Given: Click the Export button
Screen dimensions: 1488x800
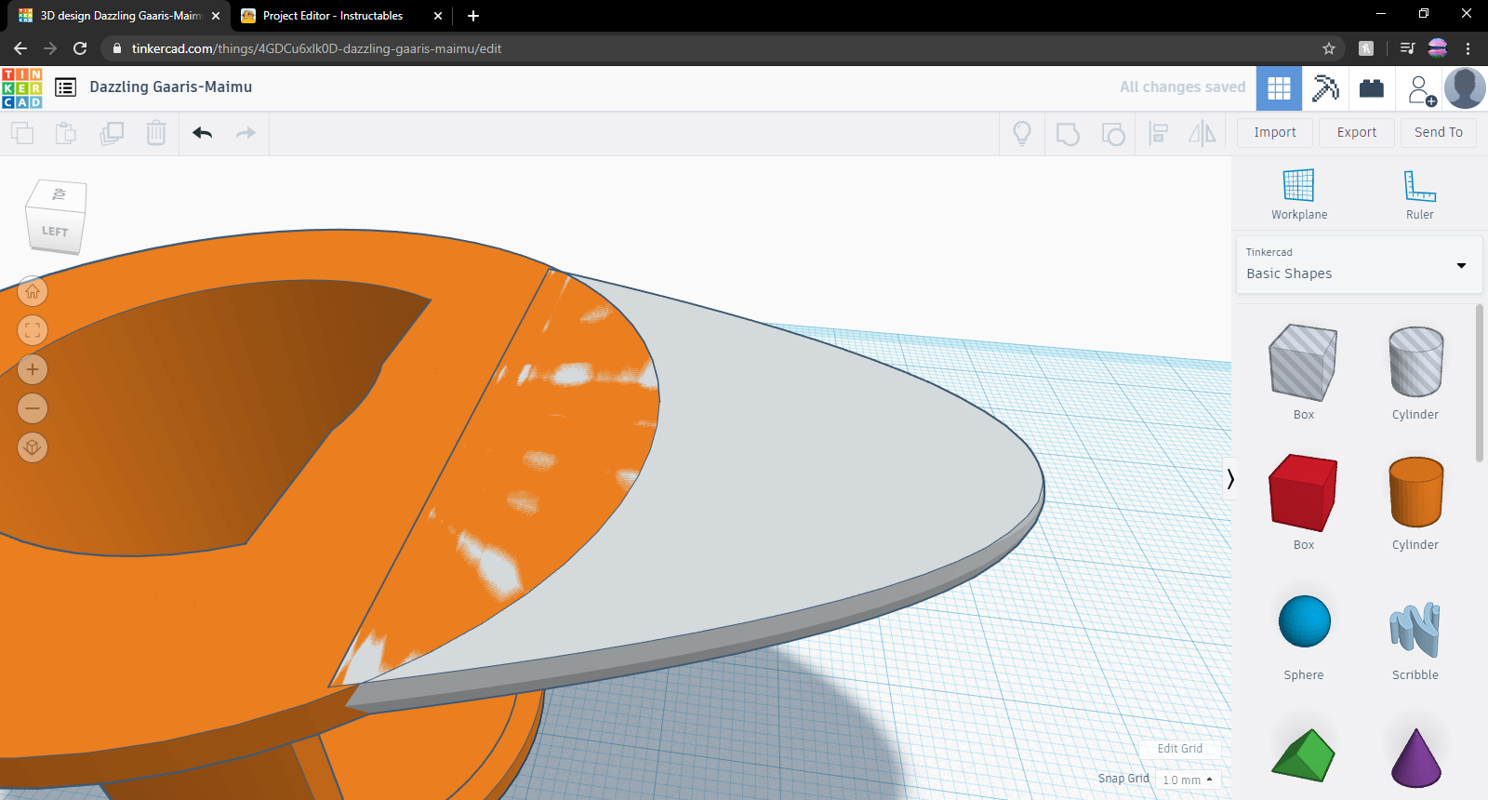Looking at the screenshot, I should tap(1357, 132).
